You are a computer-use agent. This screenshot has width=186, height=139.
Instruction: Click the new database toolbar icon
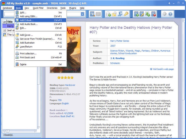108,14
